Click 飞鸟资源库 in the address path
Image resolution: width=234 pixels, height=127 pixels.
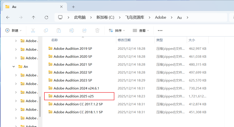(135, 18)
